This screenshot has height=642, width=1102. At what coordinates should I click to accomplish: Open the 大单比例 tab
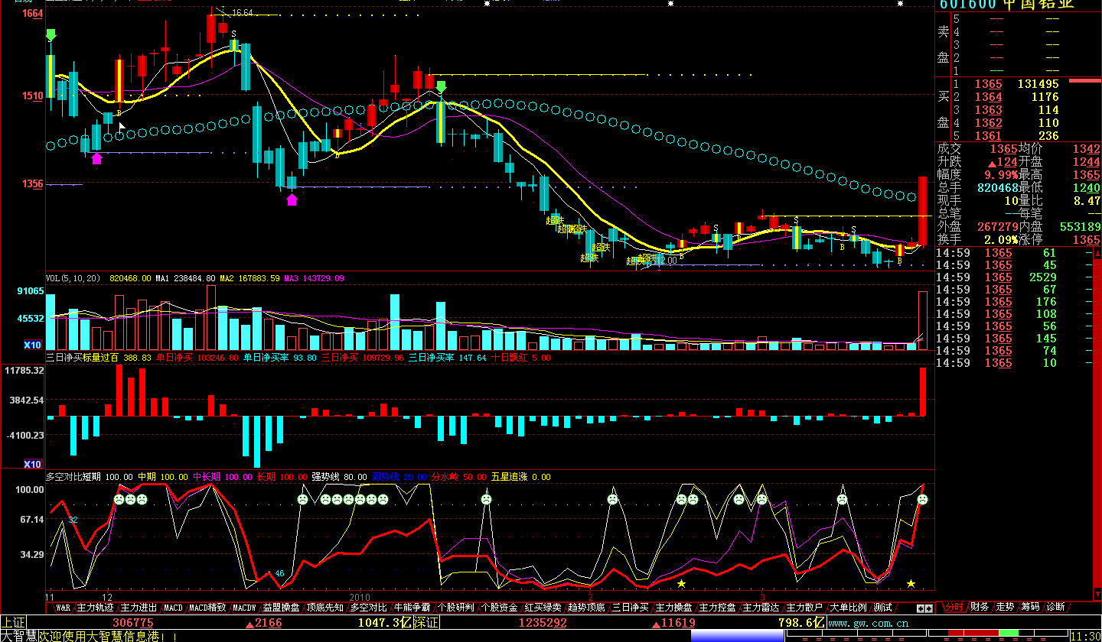point(849,608)
